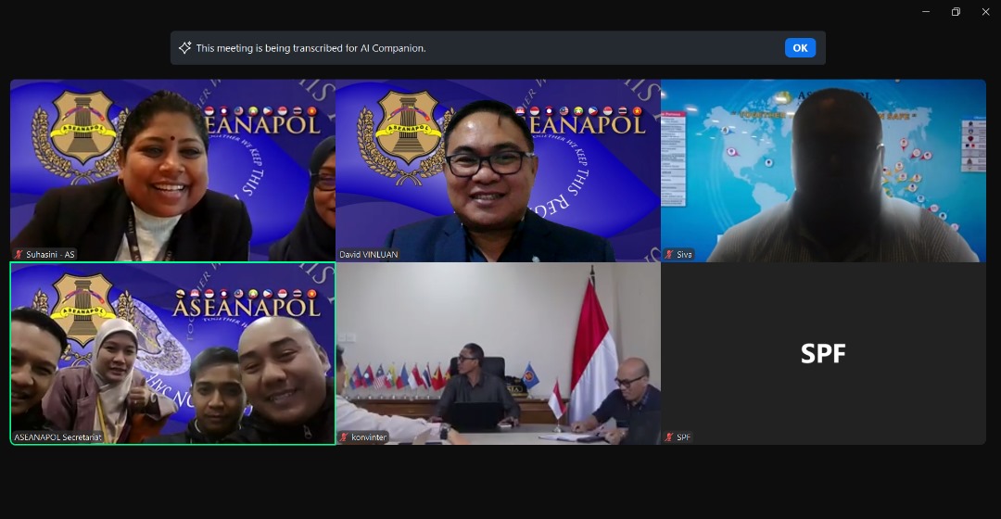Minimize the meeting window
1001x519 pixels.
926,11
